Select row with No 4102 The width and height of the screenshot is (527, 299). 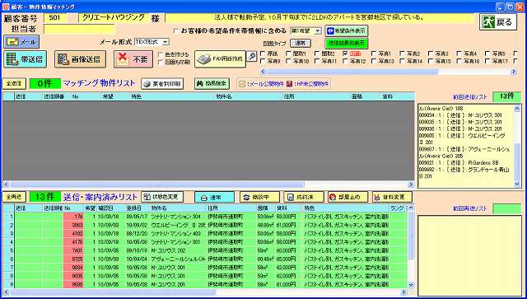click(205, 233)
